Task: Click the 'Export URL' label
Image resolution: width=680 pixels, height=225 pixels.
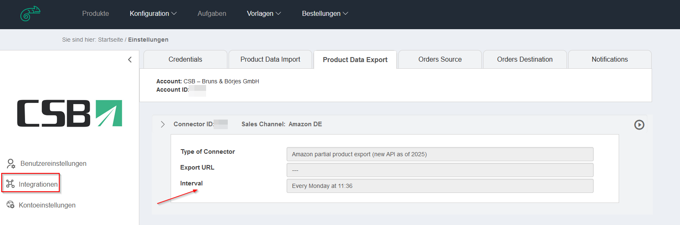Action: 197,167
